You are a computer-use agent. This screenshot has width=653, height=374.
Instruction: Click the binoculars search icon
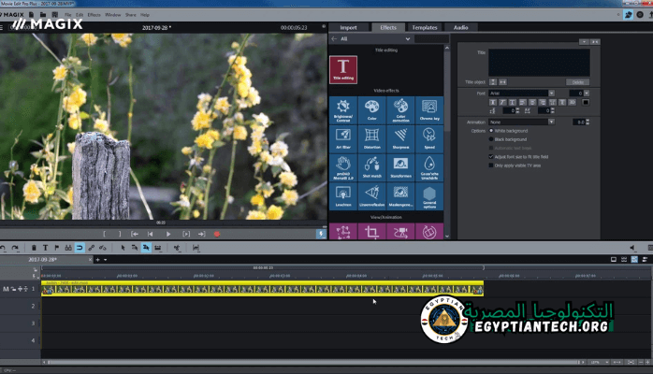click(x=68, y=248)
